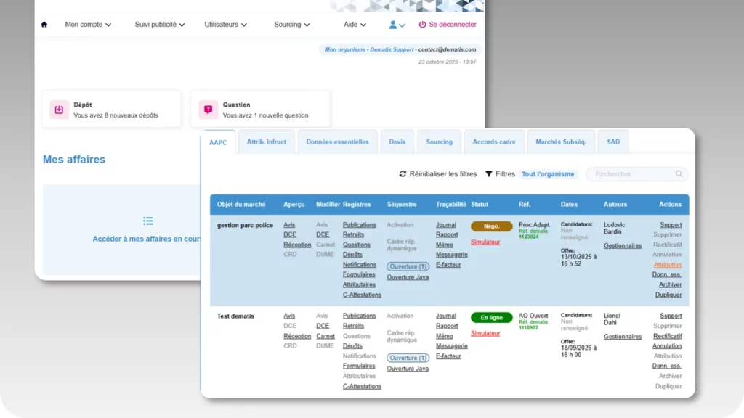Expand the Suivi publicité dropdown
The image size is (744, 418).
tap(159, 25)
